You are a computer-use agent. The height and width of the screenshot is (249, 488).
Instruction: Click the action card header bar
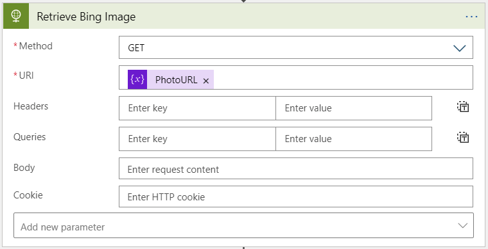[x=244, y=16]
